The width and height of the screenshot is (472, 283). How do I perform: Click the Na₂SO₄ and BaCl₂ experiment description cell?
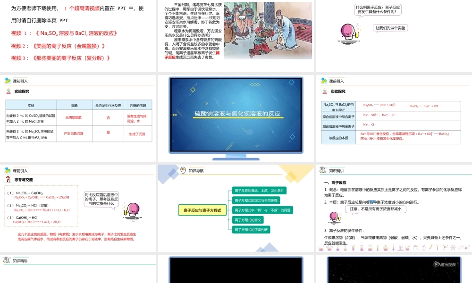(31, 134)
